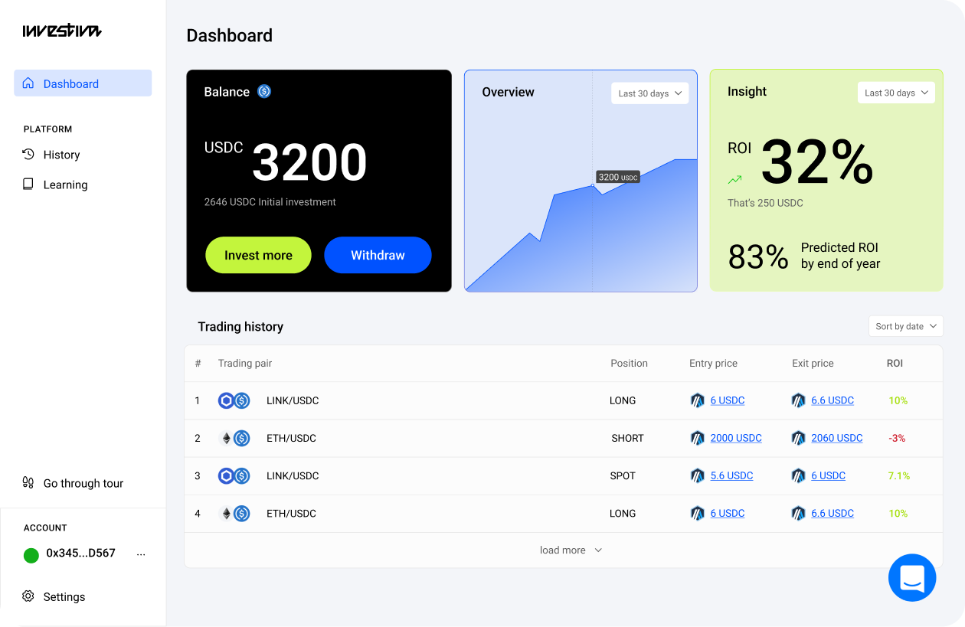Click the footsteps icon for Go through tour
The width and height of the screenshot is (965, 627).
click(x=28, y=483)
